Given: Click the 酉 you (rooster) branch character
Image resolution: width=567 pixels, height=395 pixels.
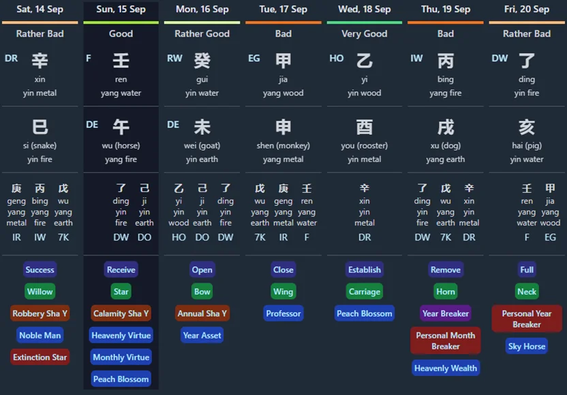Looking at the screenshot, I should point(365,127).
